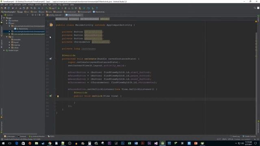Click the MainActivity breadcrumb in navigation bar
Screen dimensions: 260x146
99,12
